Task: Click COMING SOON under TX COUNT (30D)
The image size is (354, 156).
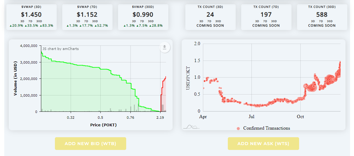Action: (322, 25)
